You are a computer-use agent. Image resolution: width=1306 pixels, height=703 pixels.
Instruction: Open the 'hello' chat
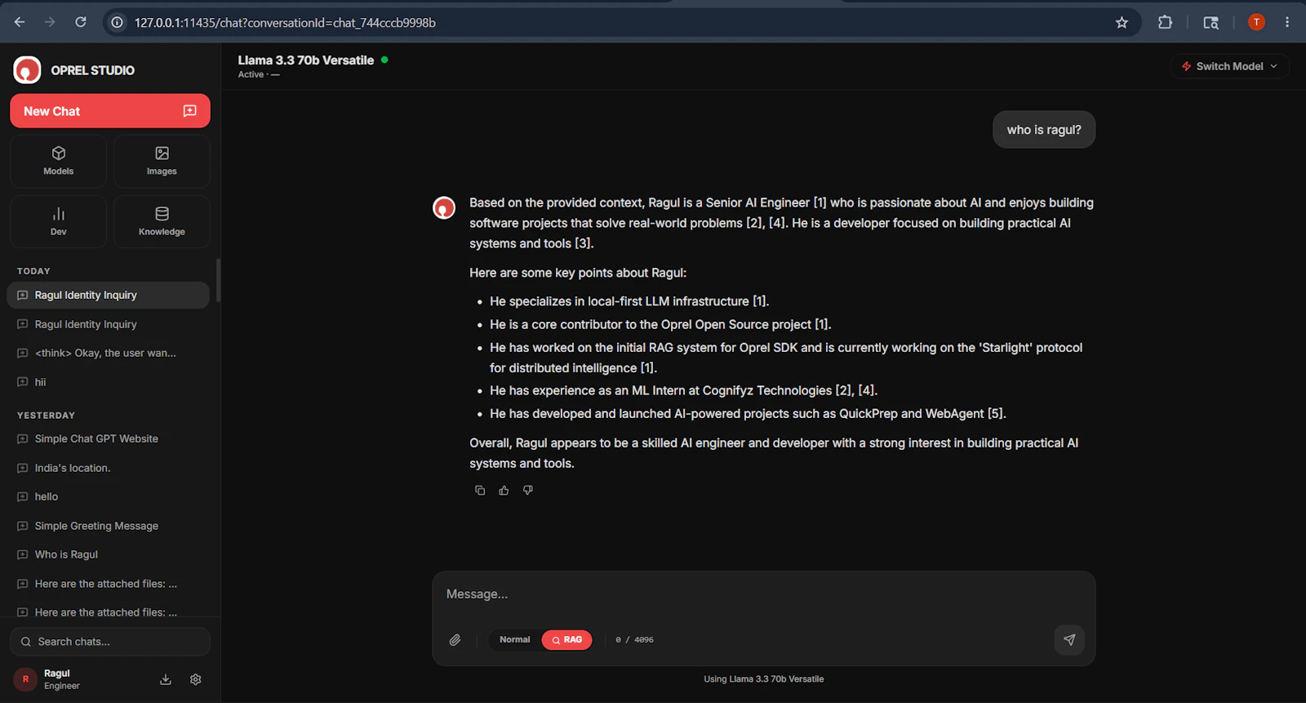[x=109, y=496]
